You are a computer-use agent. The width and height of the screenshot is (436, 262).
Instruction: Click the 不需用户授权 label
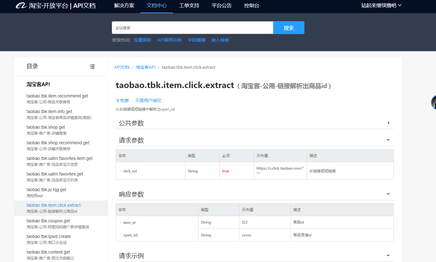pos(148,101)
